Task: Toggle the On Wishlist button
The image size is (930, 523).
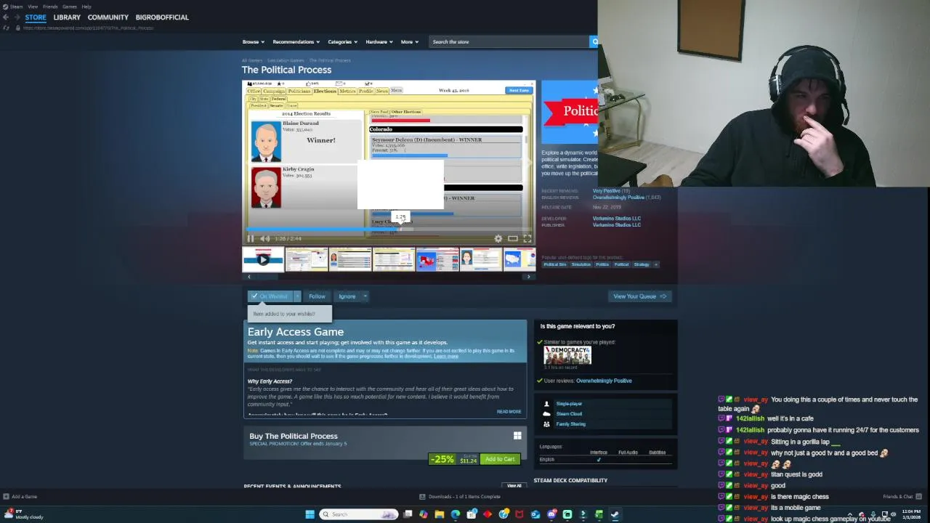Action: coord(270,296)
